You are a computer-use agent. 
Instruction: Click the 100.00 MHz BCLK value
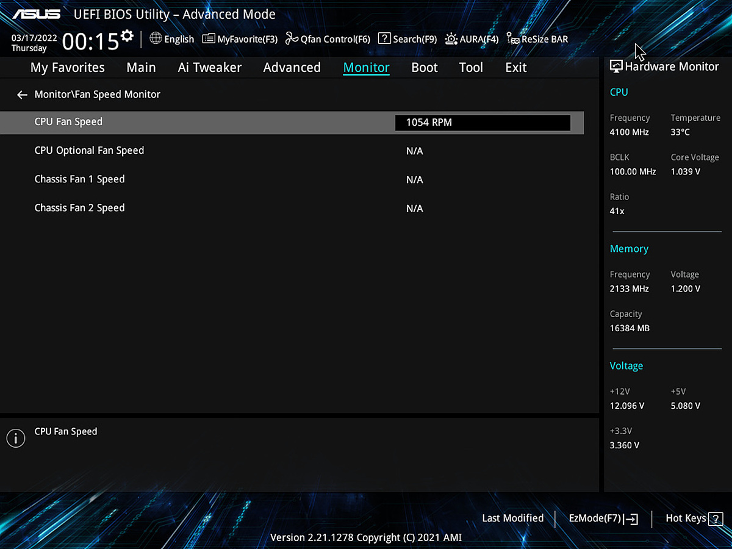[633, 171]
